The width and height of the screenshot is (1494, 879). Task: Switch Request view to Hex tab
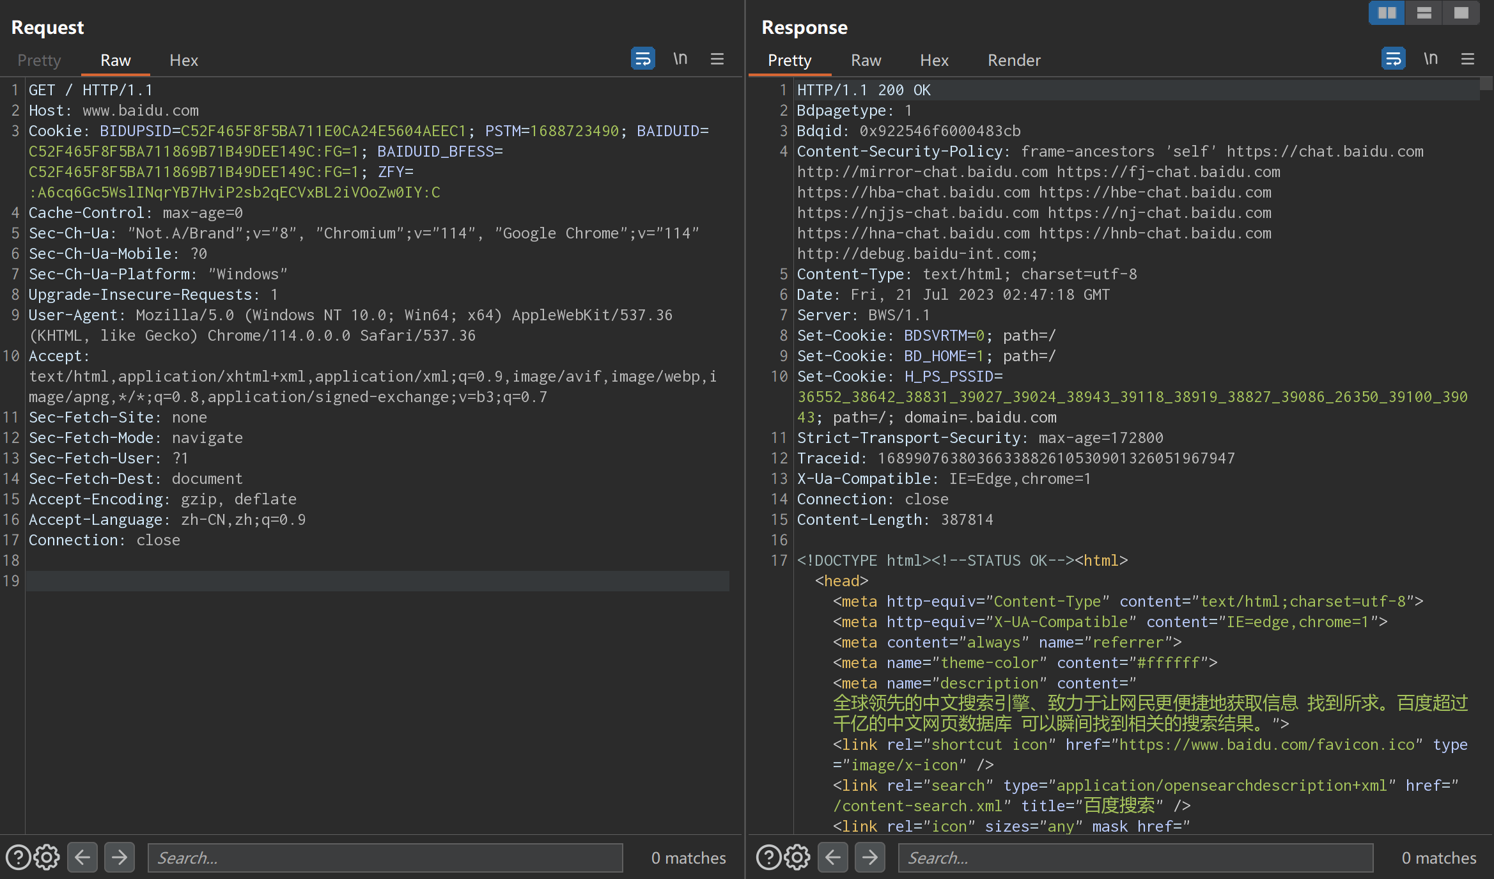click(183, 60)
